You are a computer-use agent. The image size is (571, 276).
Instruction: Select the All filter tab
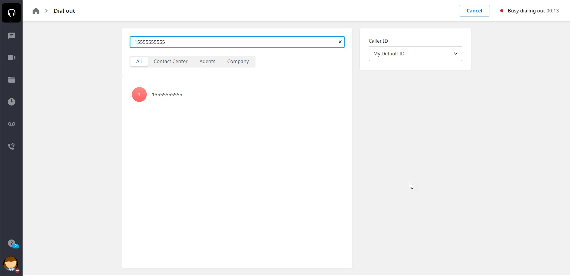(x=139, y=61)
